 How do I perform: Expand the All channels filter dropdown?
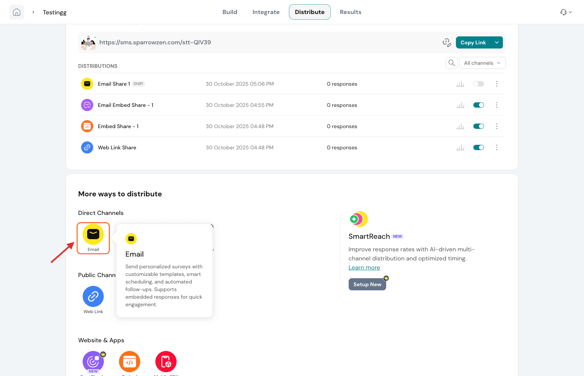tap(482, 63)
